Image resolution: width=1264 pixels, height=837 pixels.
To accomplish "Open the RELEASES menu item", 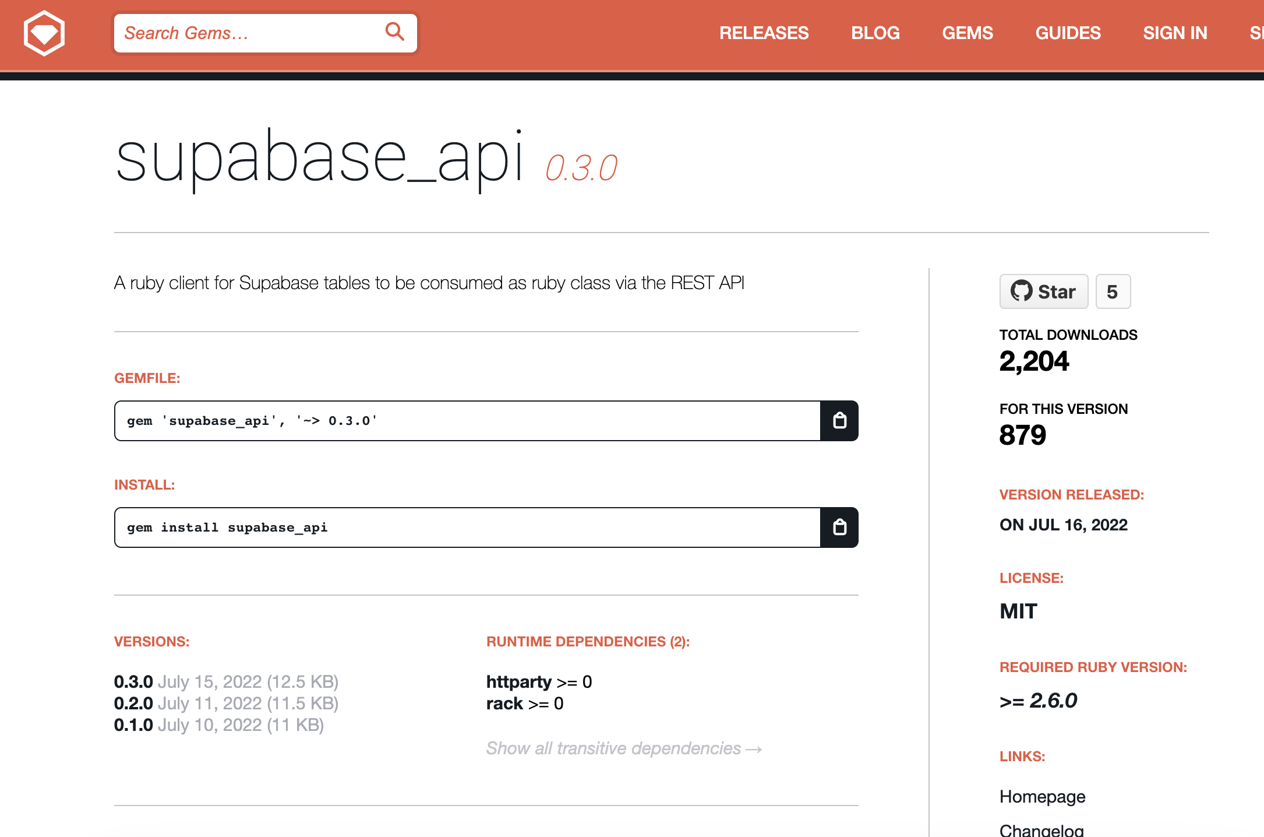I will click(x=764, y=33).
